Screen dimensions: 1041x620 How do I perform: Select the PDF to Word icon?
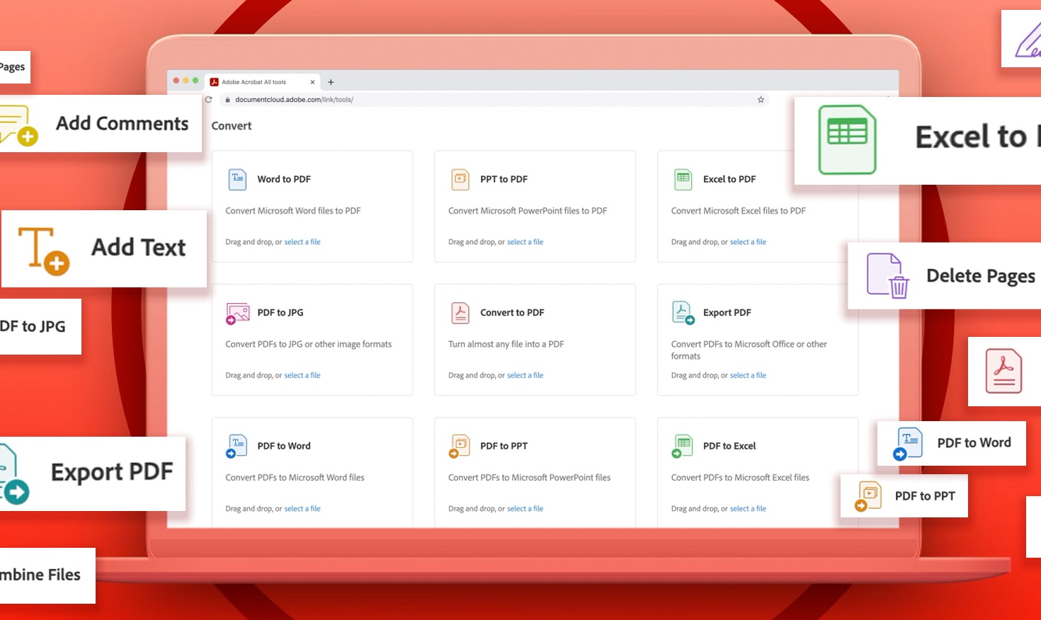(x=237, y=445)
